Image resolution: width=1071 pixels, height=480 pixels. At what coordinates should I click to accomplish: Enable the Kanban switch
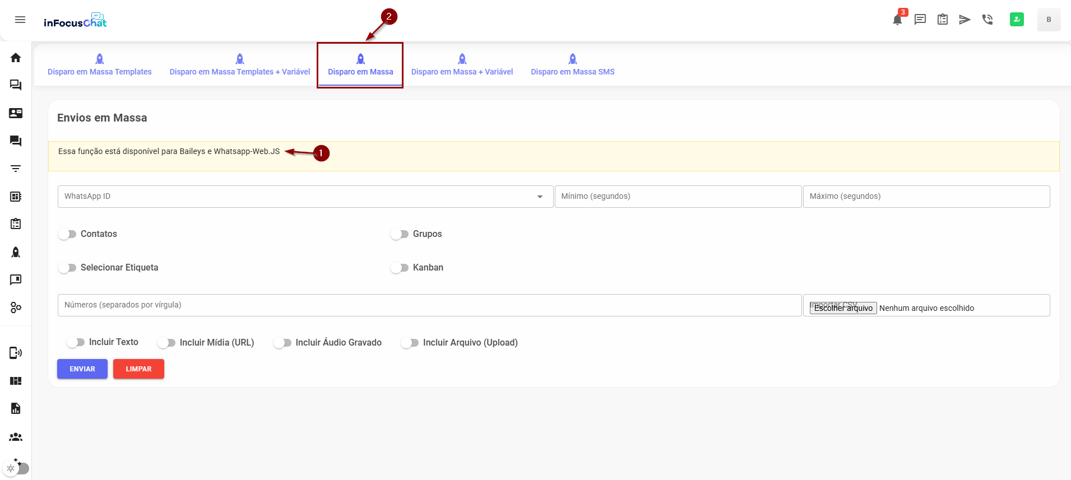click(x=400, y=268)
